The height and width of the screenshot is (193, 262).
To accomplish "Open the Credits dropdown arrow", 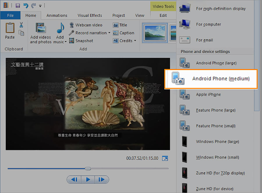I will [135, 40].
